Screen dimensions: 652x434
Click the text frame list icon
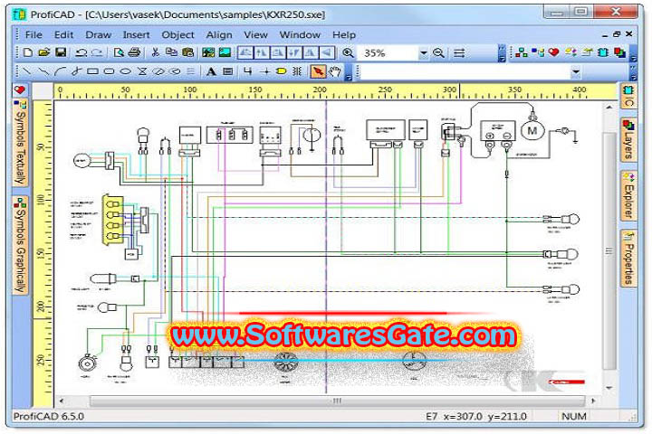coord(227,71)
